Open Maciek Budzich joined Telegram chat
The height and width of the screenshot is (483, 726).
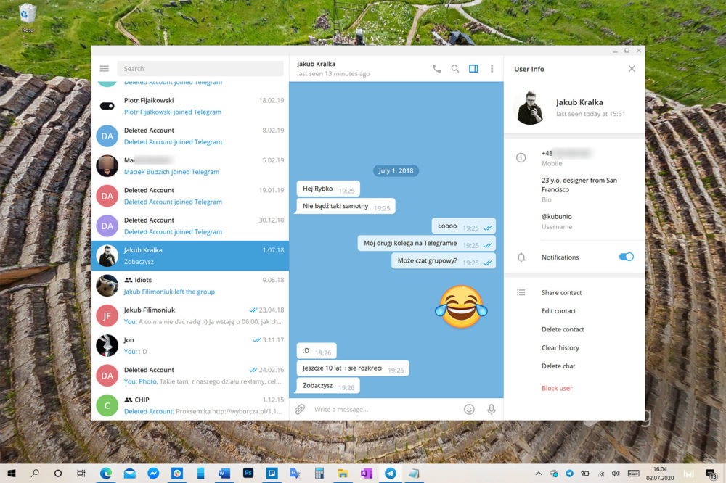(x=189, y=165)
